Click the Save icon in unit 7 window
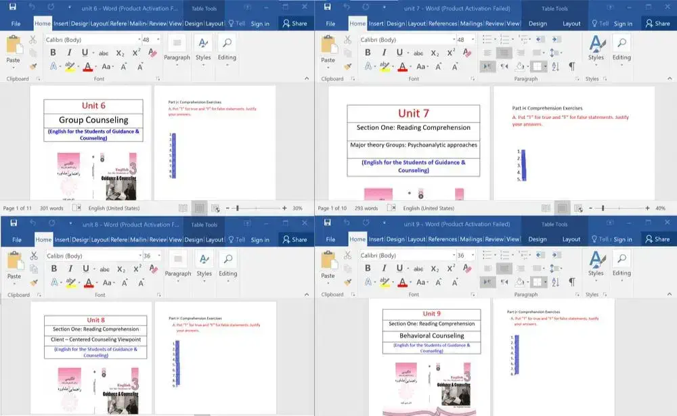Viewport: 677px width, 416px height. click(x=328, y=7)
